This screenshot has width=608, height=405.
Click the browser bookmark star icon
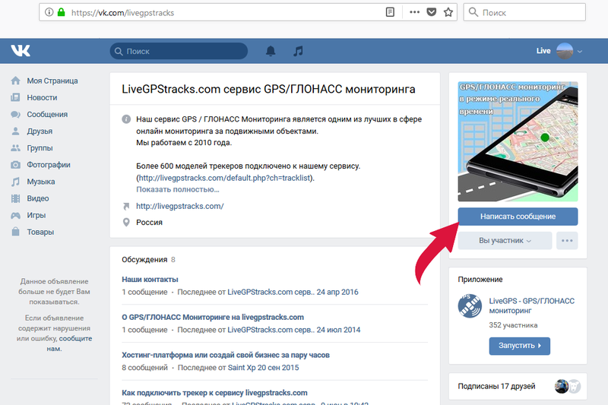tap(448, 12)
